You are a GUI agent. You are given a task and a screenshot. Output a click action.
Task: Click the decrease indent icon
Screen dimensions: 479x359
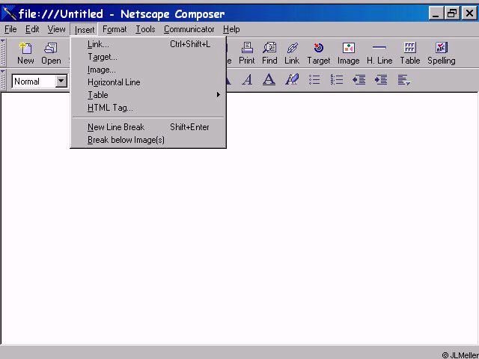pos(359,80)
